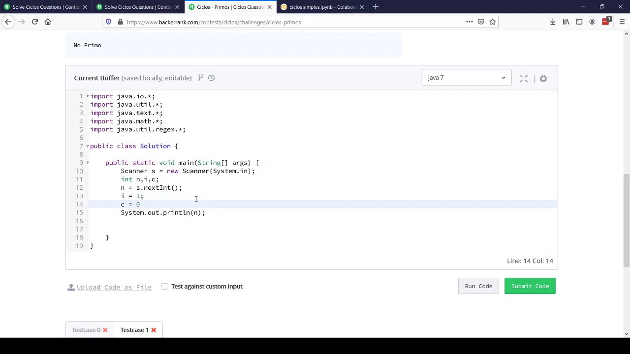Click the Scanner s = new Scanner line
The width and height of the screenshot is (630, 354).
(188, 171)
